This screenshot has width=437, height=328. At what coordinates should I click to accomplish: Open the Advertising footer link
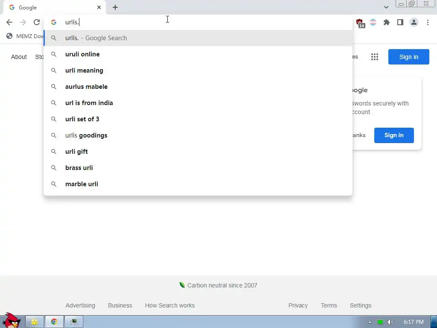(80, 305)
